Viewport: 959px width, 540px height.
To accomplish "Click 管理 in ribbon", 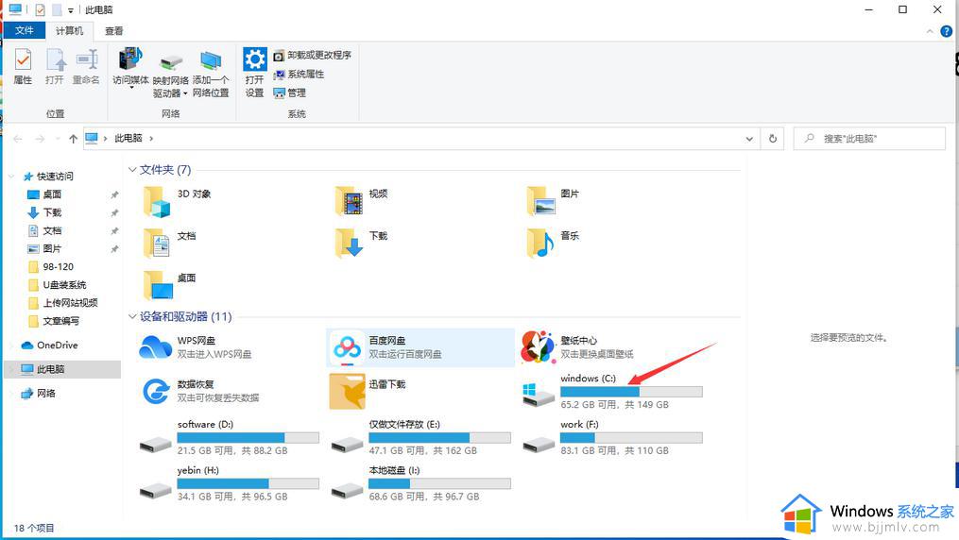I will pos(289,93).
